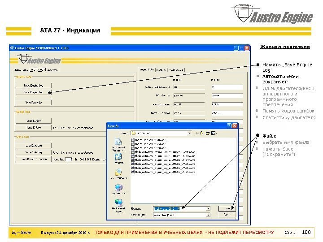Screen dimensions: 323x242
Task: Minimize the AE300-Wizard window
Action: (x=236, y=48)
